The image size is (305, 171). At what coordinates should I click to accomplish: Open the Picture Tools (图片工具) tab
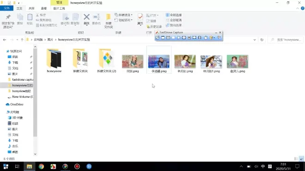tap(59, 8)
